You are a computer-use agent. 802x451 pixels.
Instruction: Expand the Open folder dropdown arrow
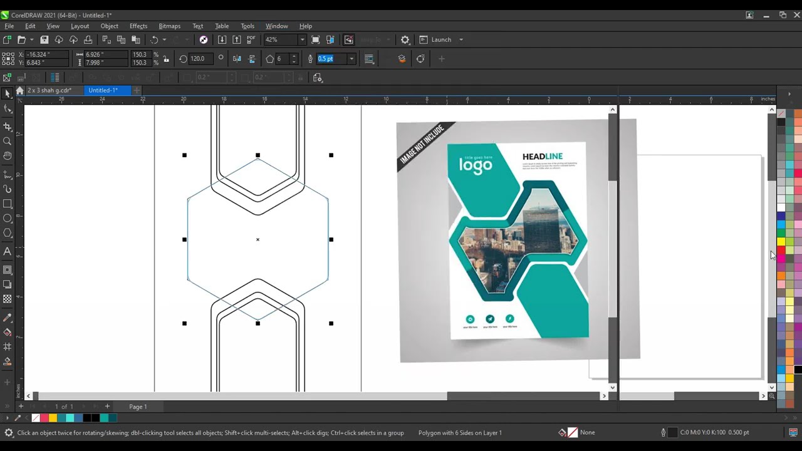tap(31, 39)
